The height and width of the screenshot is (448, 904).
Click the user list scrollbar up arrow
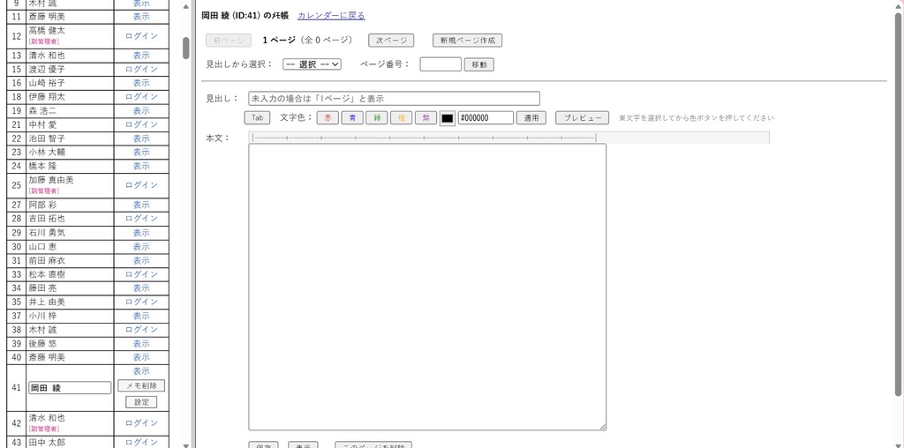[x=185, y=6]
